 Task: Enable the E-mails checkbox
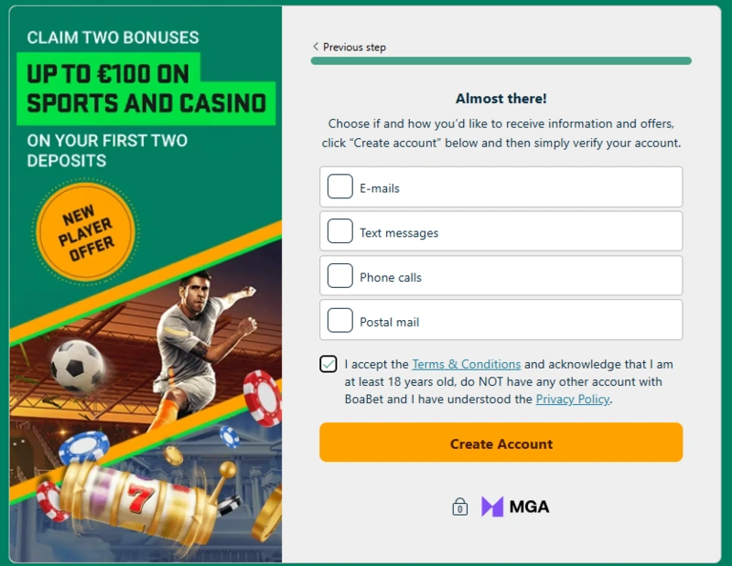[339, 187]
